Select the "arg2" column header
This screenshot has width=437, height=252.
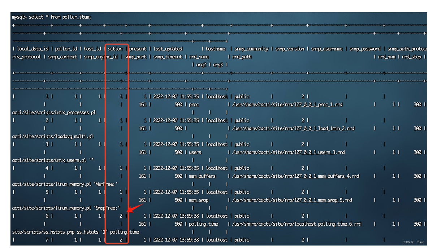coord(201,65)
